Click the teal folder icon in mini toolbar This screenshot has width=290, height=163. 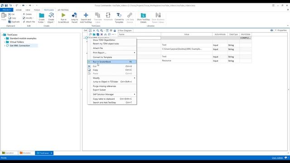94,34
